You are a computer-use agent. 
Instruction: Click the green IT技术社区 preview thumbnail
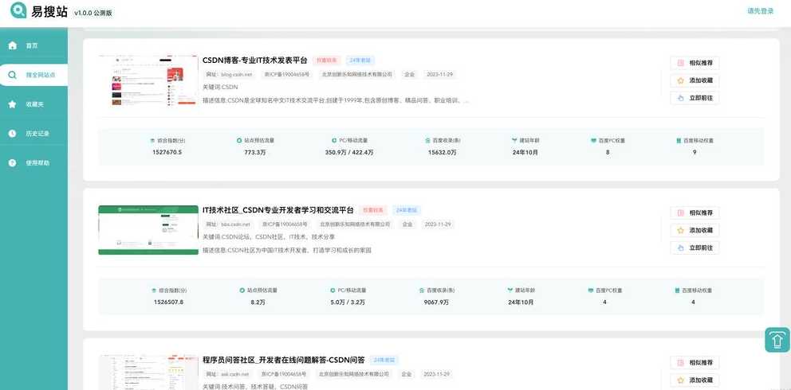(x=148, y=230)
